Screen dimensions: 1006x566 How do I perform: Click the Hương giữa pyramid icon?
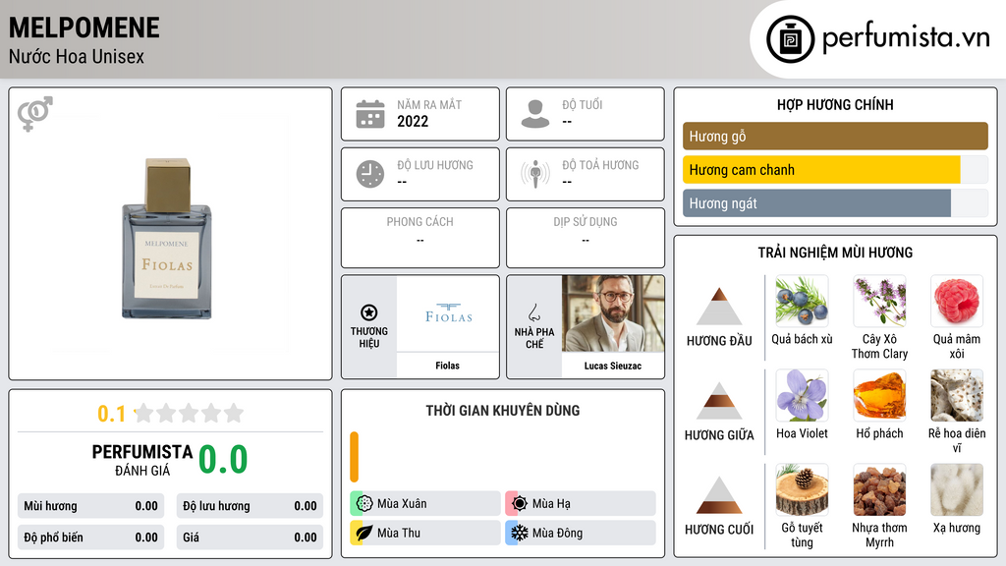(x=719, y=401)
